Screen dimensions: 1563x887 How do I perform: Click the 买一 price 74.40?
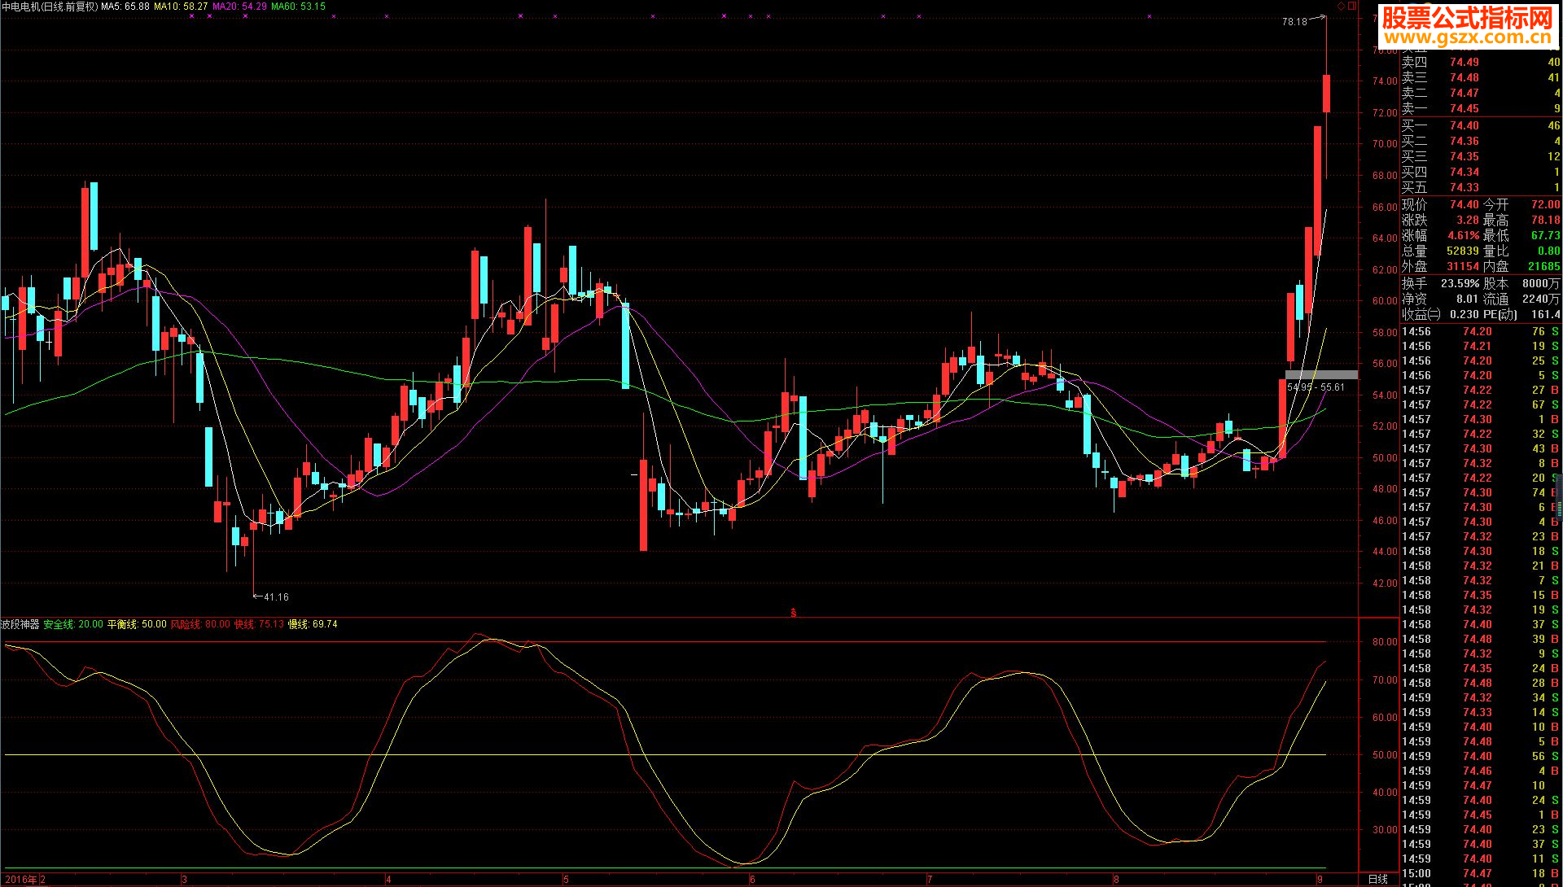point(1464,125)
